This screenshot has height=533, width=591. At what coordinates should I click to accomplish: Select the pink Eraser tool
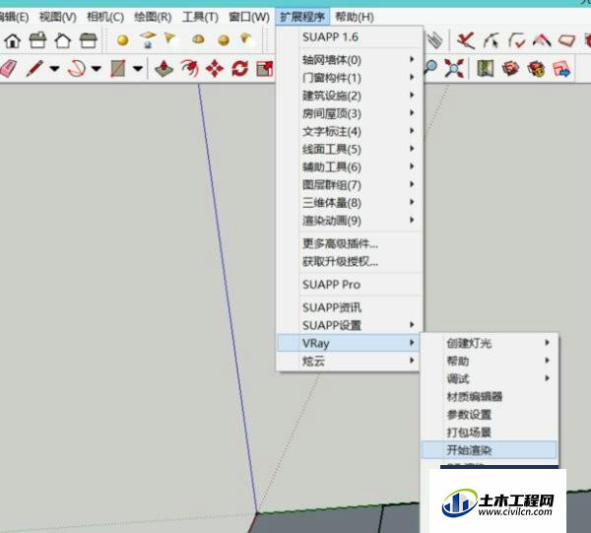[x=8, y=69]
